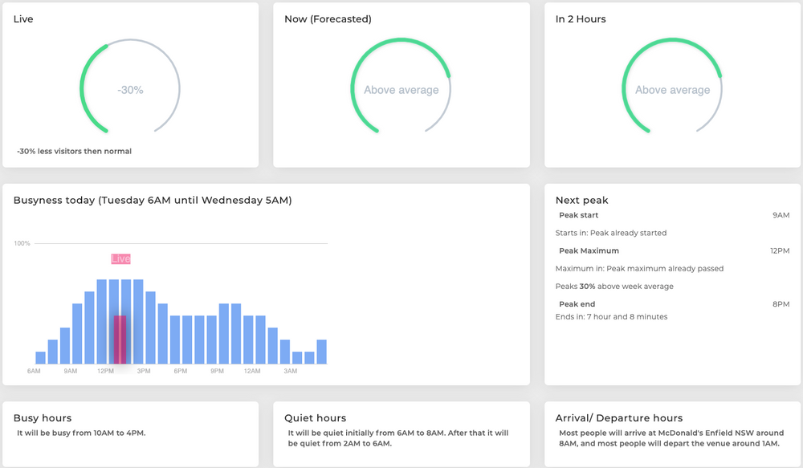Click the 12PM Peak Maximum value

coord(778,250)
